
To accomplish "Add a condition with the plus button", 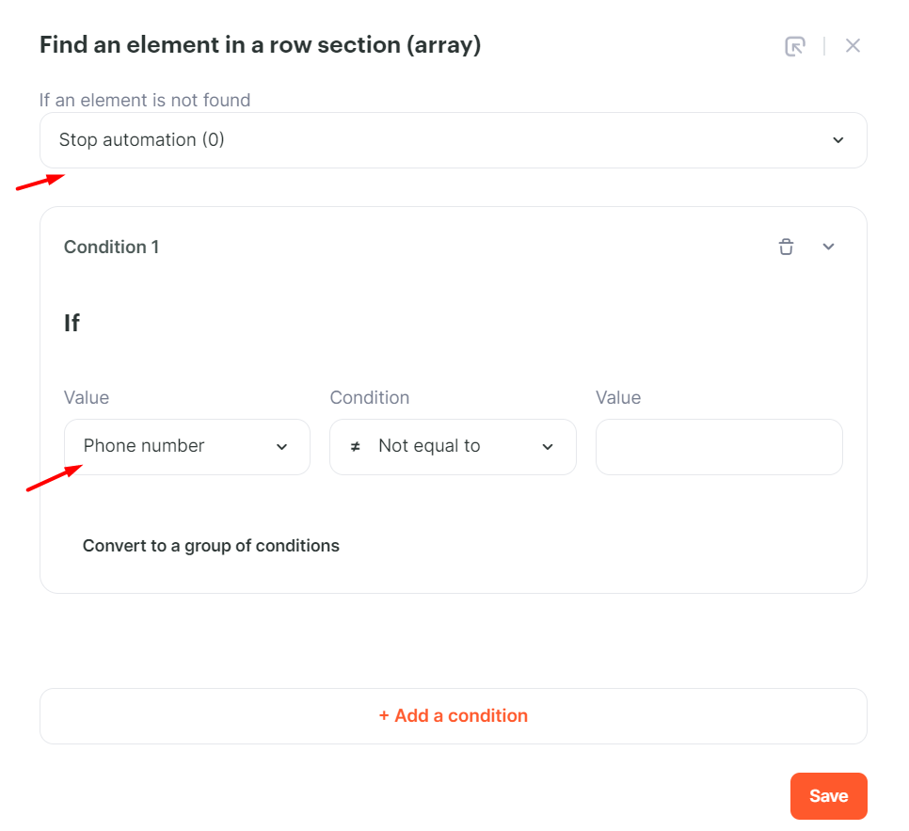I will click(453, 716).
